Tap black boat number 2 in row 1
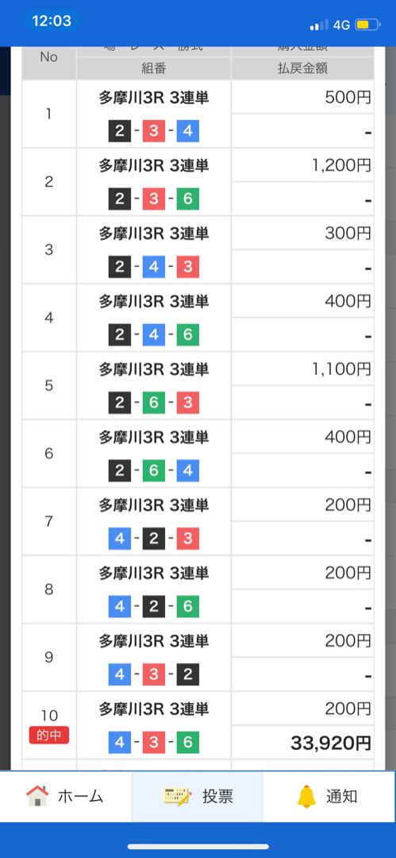This screenshot has width=396, height=858. pos(120,132)
